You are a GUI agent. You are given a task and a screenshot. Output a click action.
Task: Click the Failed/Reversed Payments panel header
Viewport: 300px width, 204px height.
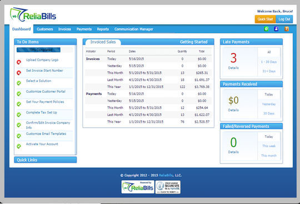pos(251,126)
